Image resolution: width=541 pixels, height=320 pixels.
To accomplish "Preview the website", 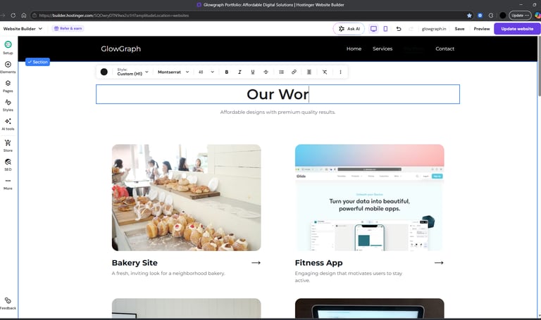I will (482, 29).
